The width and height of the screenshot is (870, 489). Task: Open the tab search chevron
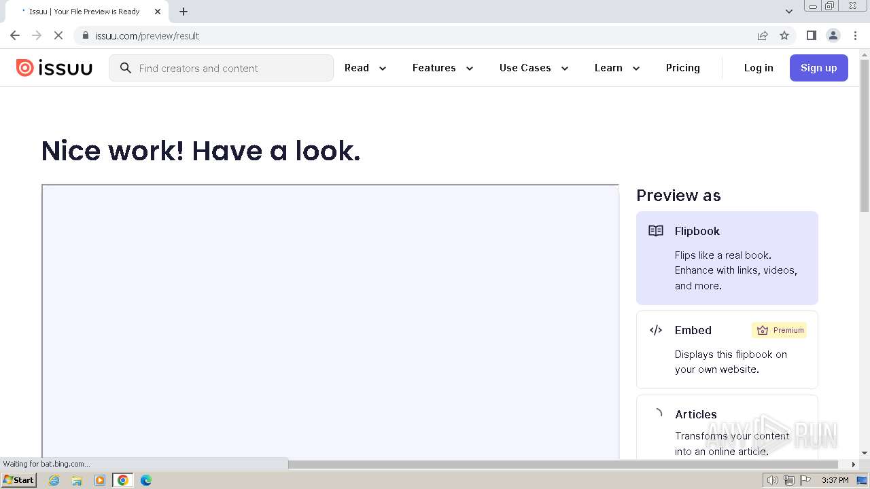pos(789,12)
